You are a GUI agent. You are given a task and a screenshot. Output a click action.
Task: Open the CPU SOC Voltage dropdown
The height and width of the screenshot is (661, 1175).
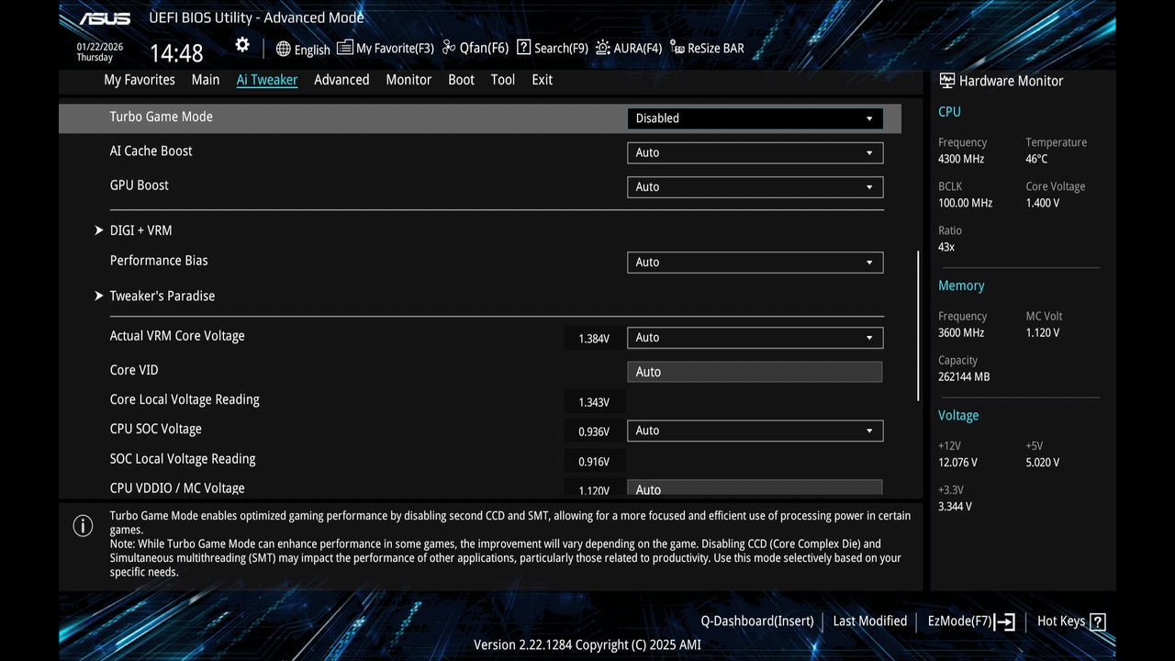[x=755, y=431]
